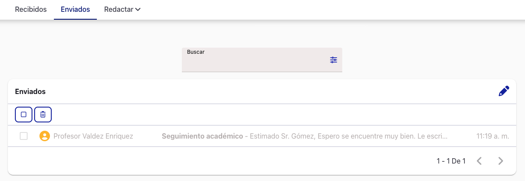The image size is (525, 181).
Task: Go to the next page arrow
Action: [x=501, y=161]
